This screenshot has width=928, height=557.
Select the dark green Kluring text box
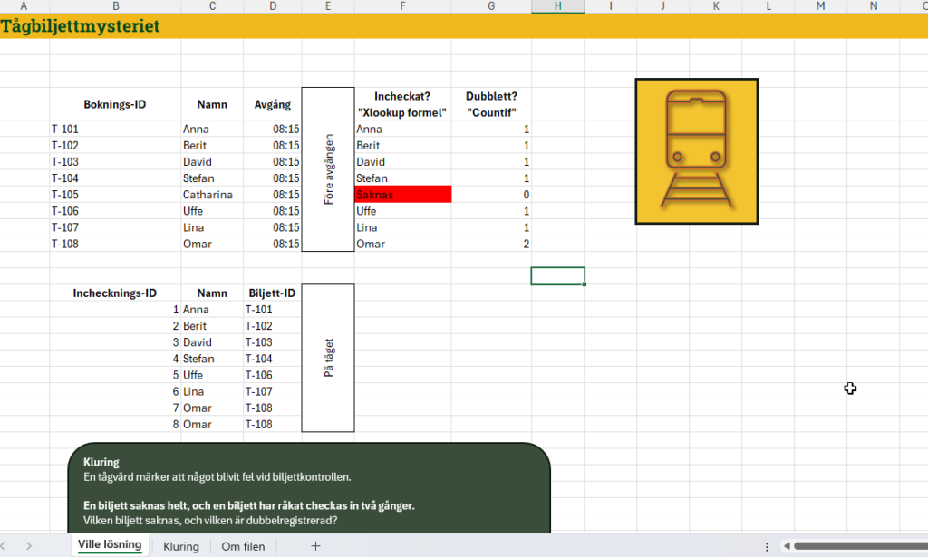pyautogui.click(x=310, y=488)
